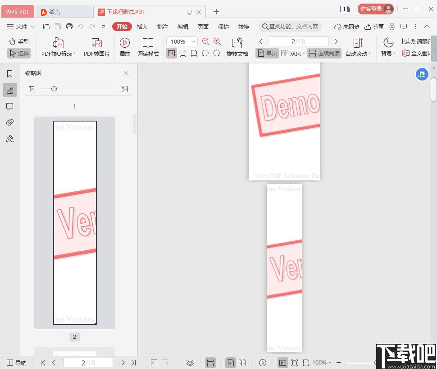The image size is (437, 369).
Task: Open the Bookmarks sidebar panel
Action: click(x=10, y=74)
